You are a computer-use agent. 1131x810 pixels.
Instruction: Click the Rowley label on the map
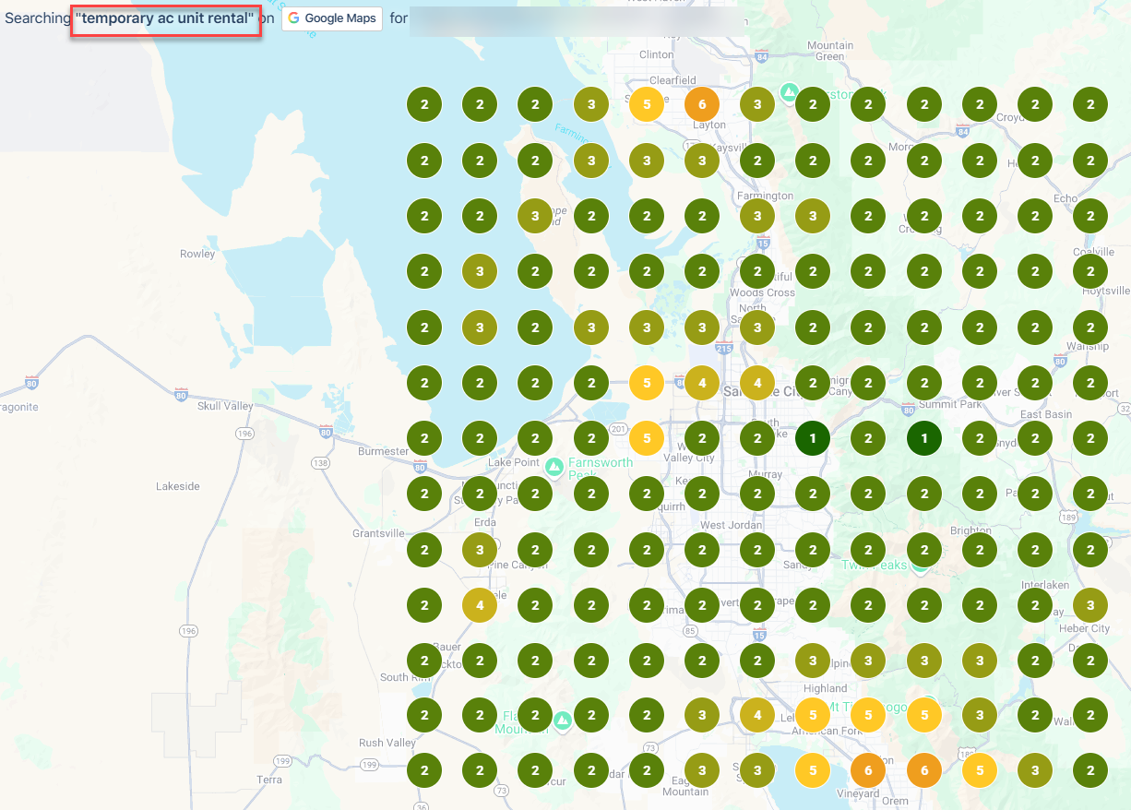click(197, 254)
